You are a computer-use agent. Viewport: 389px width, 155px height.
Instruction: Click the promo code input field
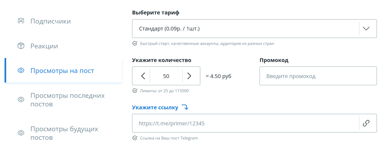318,76
